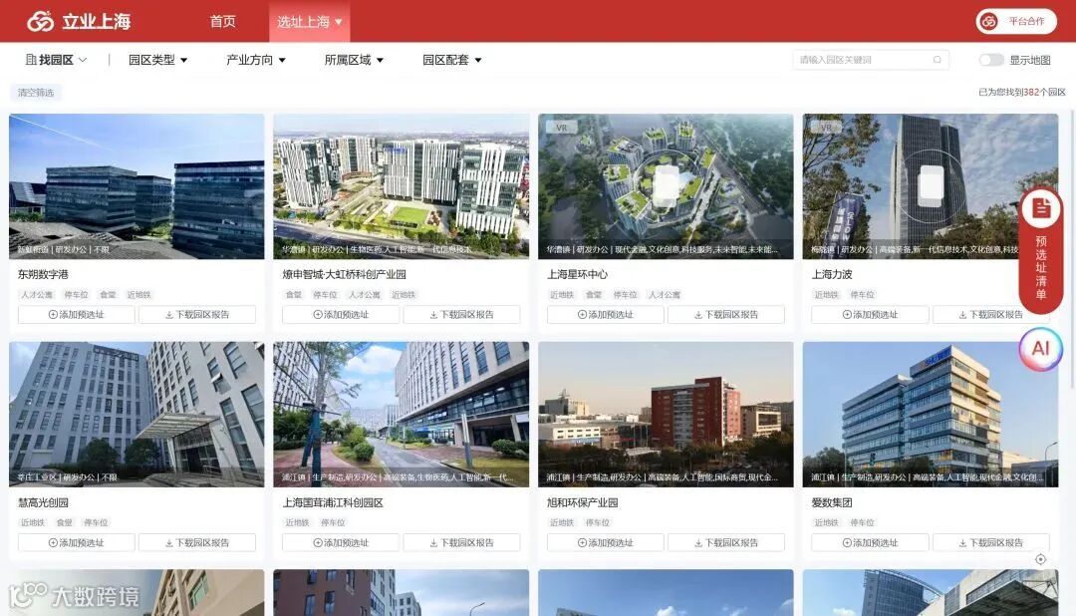
Task: Download report for 慧高光创园
Action: [197, 542]
